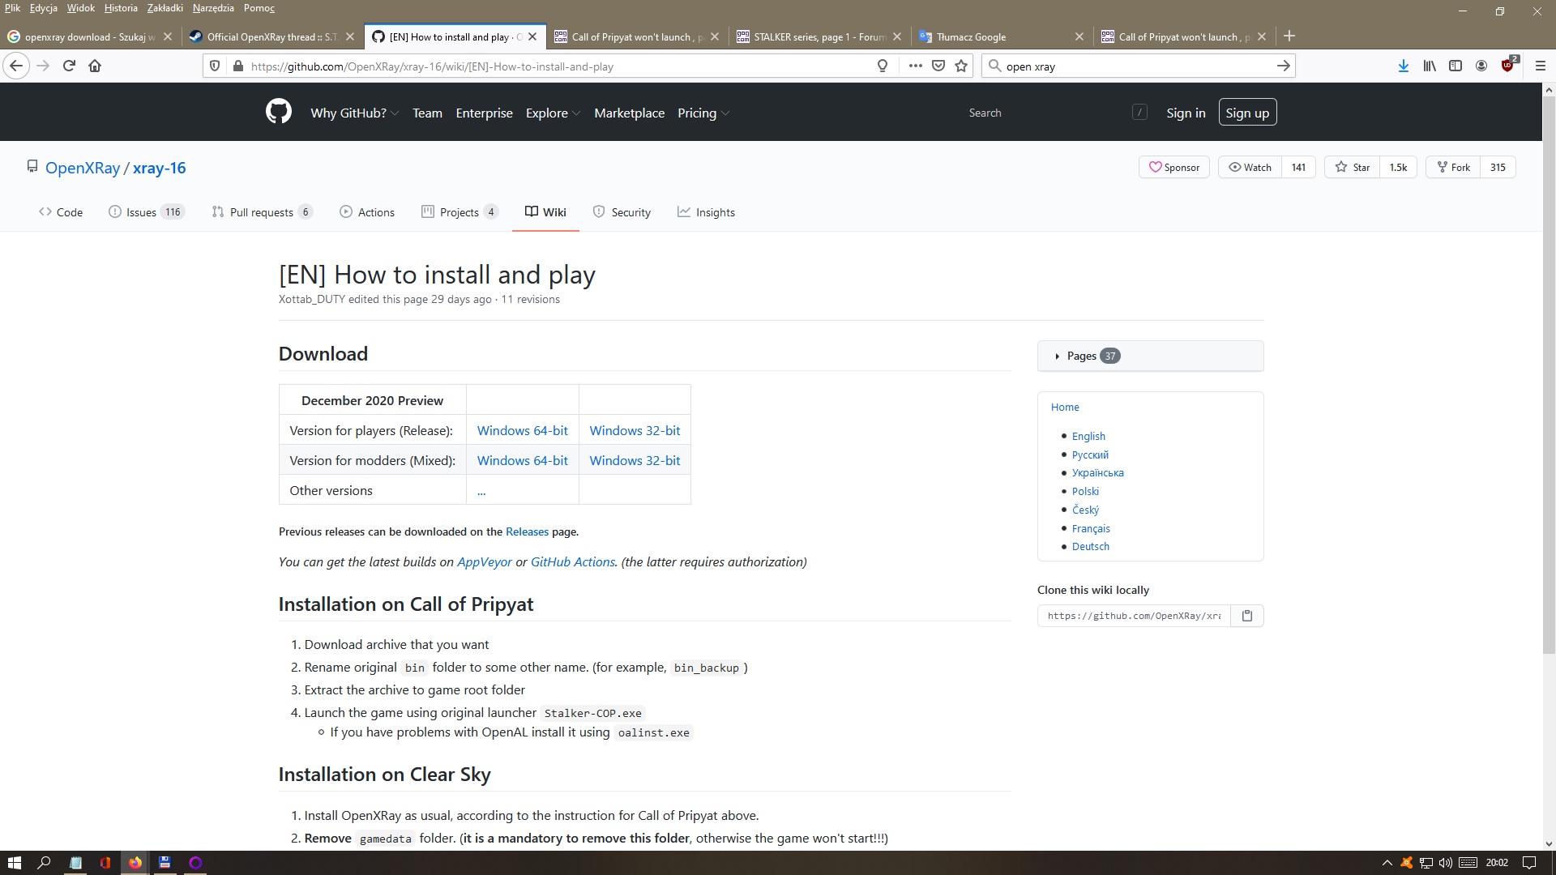The width and height of the screenshot is (1556, 875).
Task: Save page to Pocket icon
Action: tap(938, 66)
